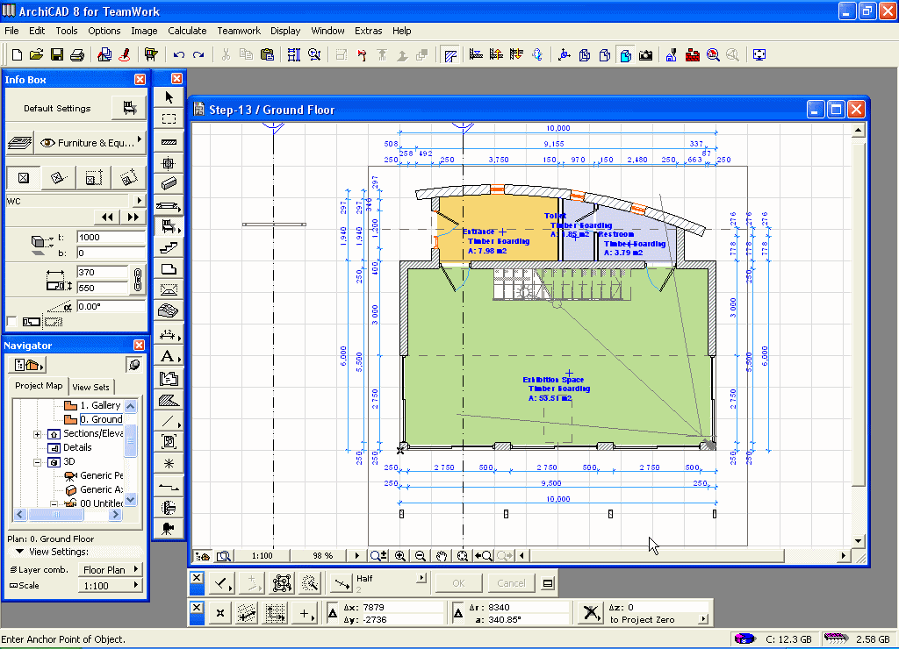Pick the Stair tool in the toolbox
The image size is (899, 649).
click(x=169, y=248)
